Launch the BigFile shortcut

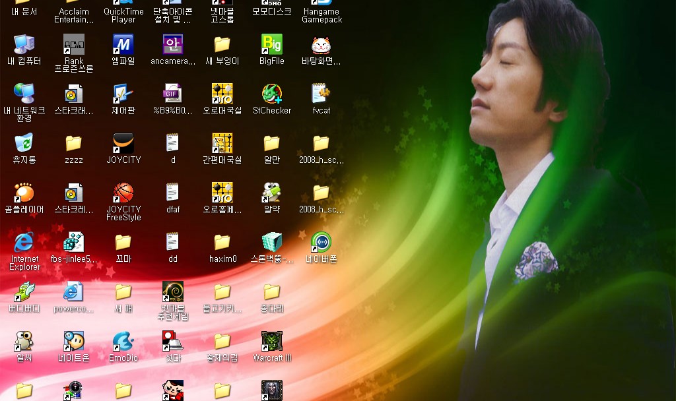click(271, 44)
